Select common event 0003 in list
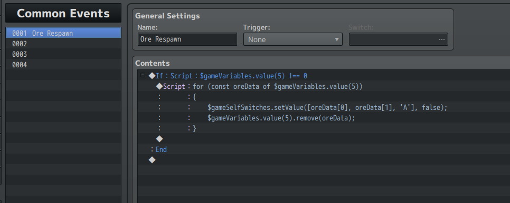 click(63, 54)
